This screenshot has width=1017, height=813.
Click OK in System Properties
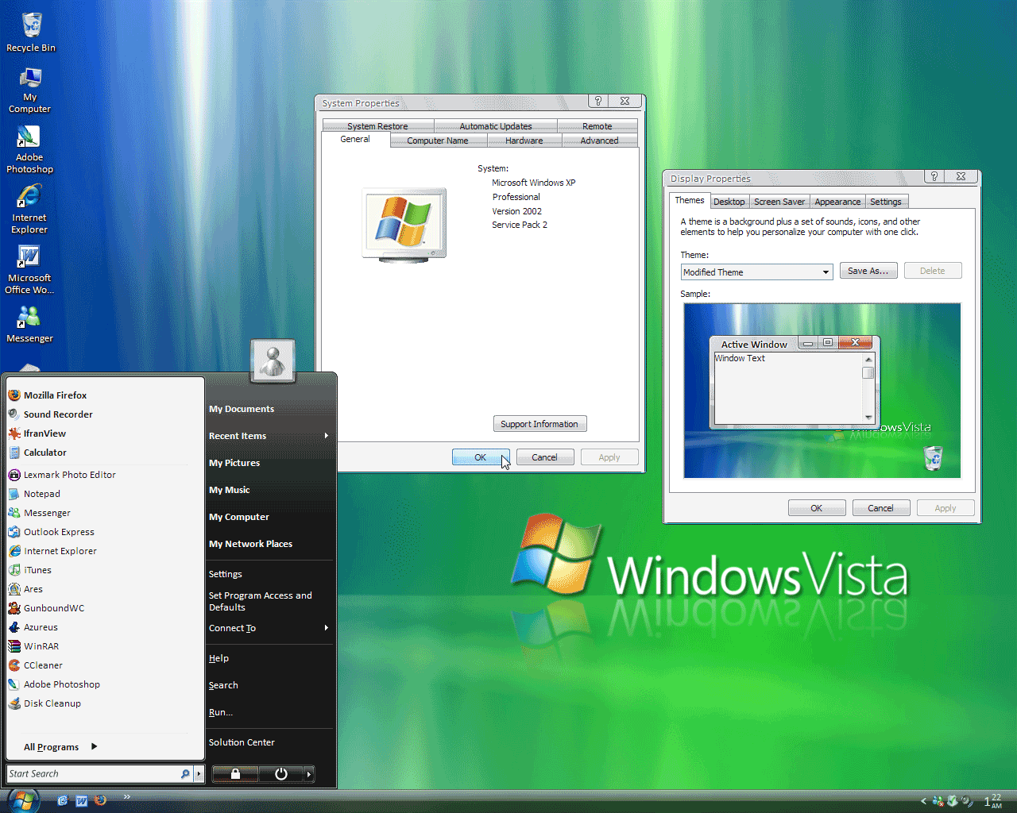pyautogui.click(x=481, y=457)
